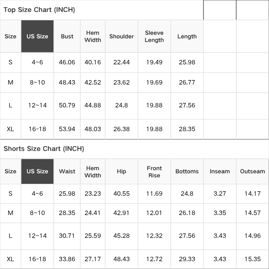The image size is (269, 269).
Task: Click the Shoulder column header
Action: click(x=121, y=36)
